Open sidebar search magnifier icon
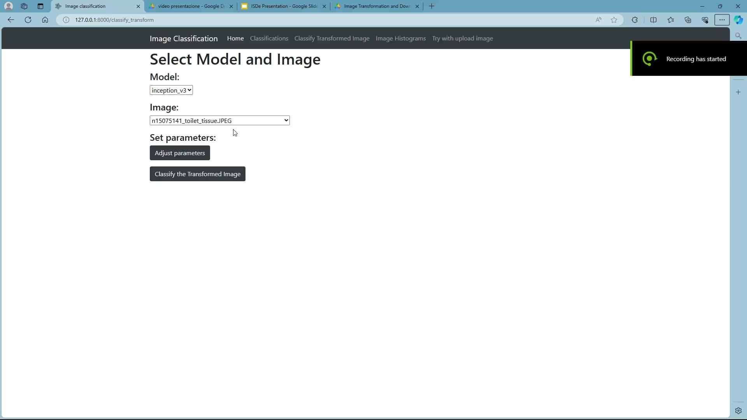This screenshot has width=747, height=420. click(x=738, y=36)
